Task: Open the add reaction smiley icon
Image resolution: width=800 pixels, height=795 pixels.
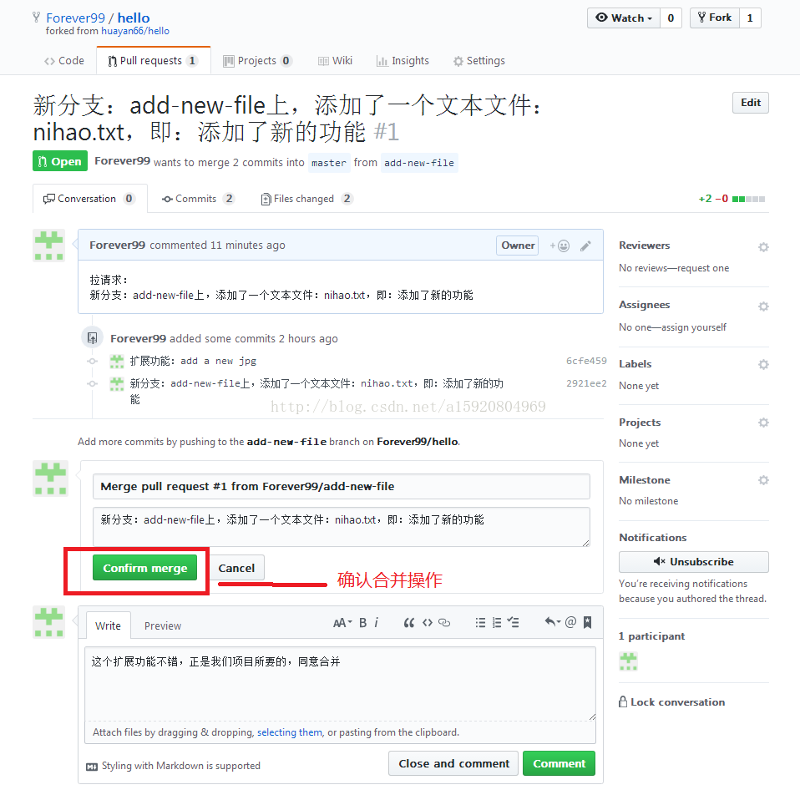Action: click(559, 246)
